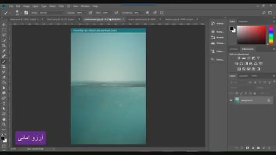Open the Window menu

(x=85, y=6)
